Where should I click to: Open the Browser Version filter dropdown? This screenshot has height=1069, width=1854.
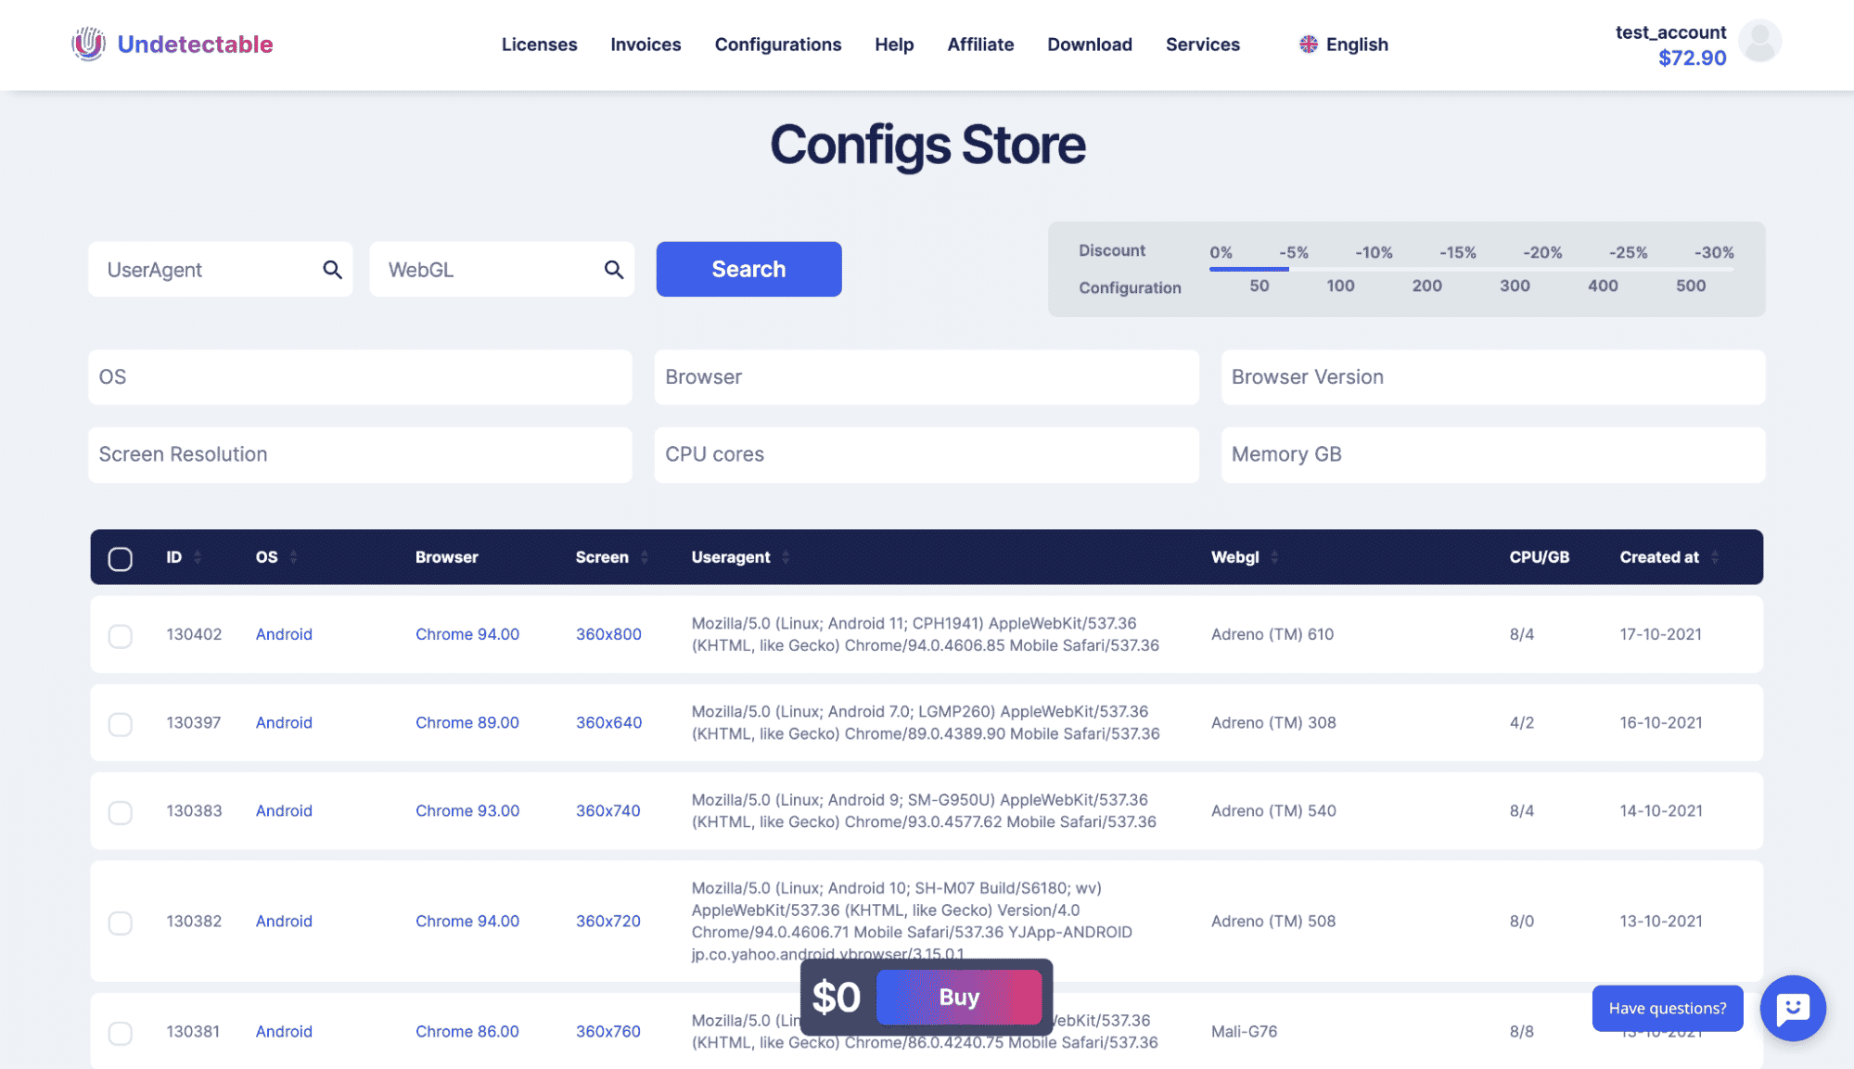coord(1493,377)
